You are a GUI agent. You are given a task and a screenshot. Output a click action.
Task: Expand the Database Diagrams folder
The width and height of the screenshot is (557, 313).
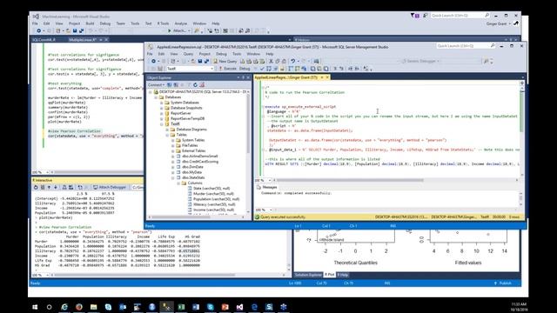[x=167, y=130]
